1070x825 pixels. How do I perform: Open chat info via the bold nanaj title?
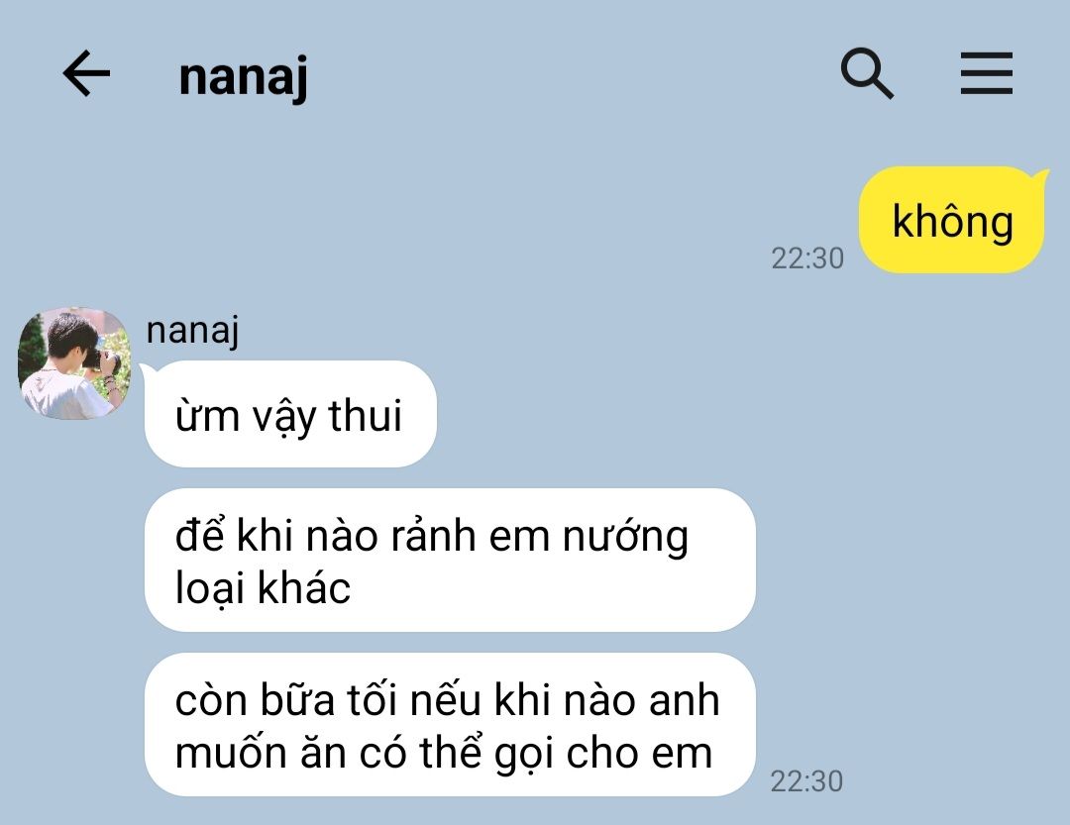(243, 76)
